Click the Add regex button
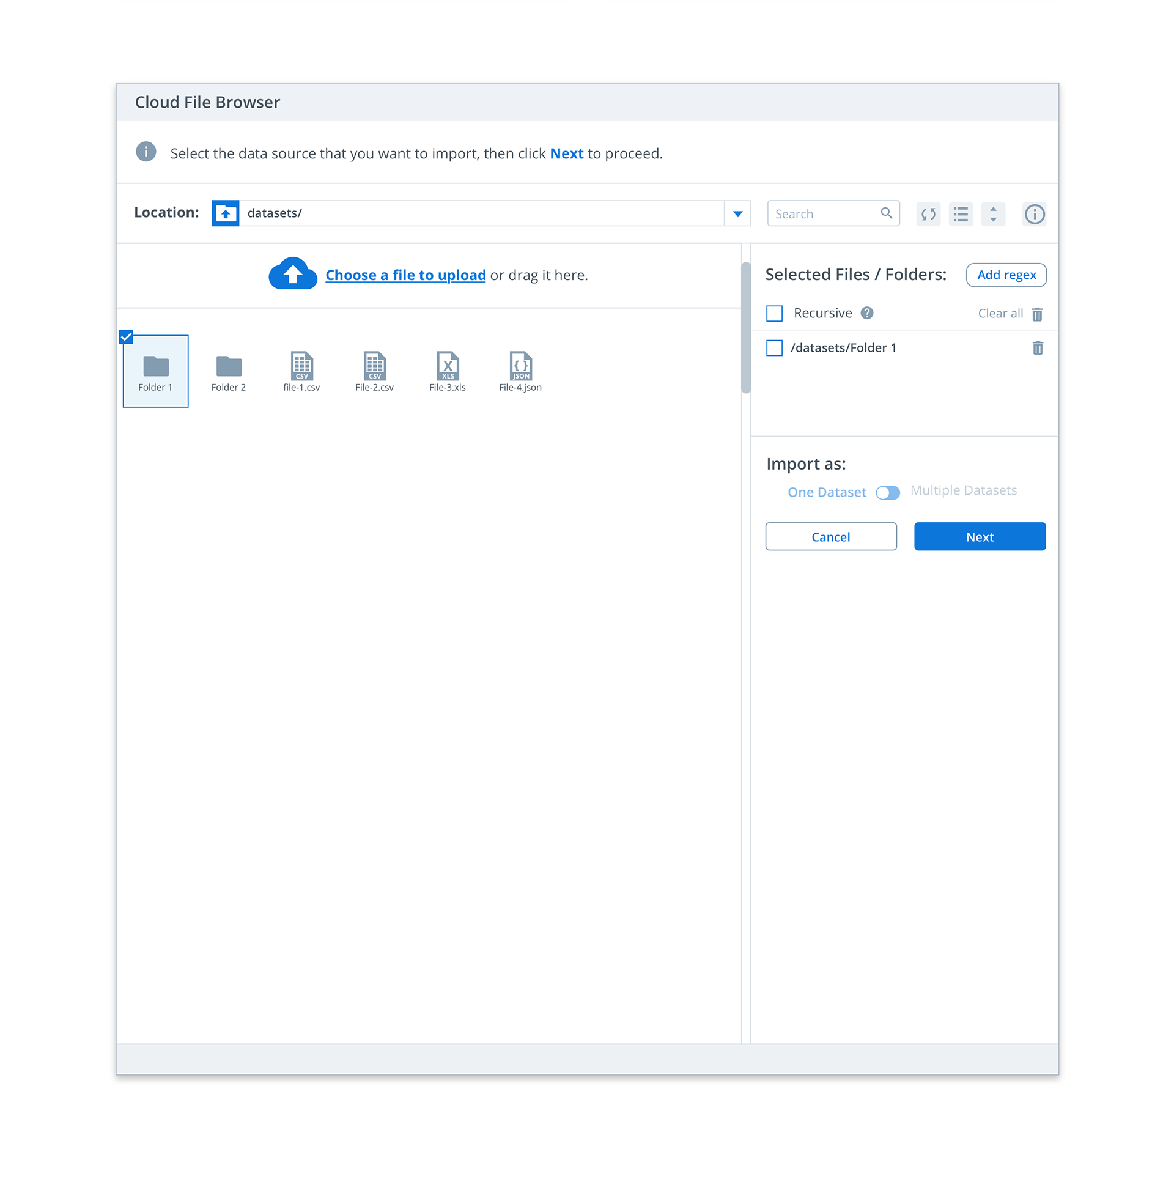 click(1006, 275)
